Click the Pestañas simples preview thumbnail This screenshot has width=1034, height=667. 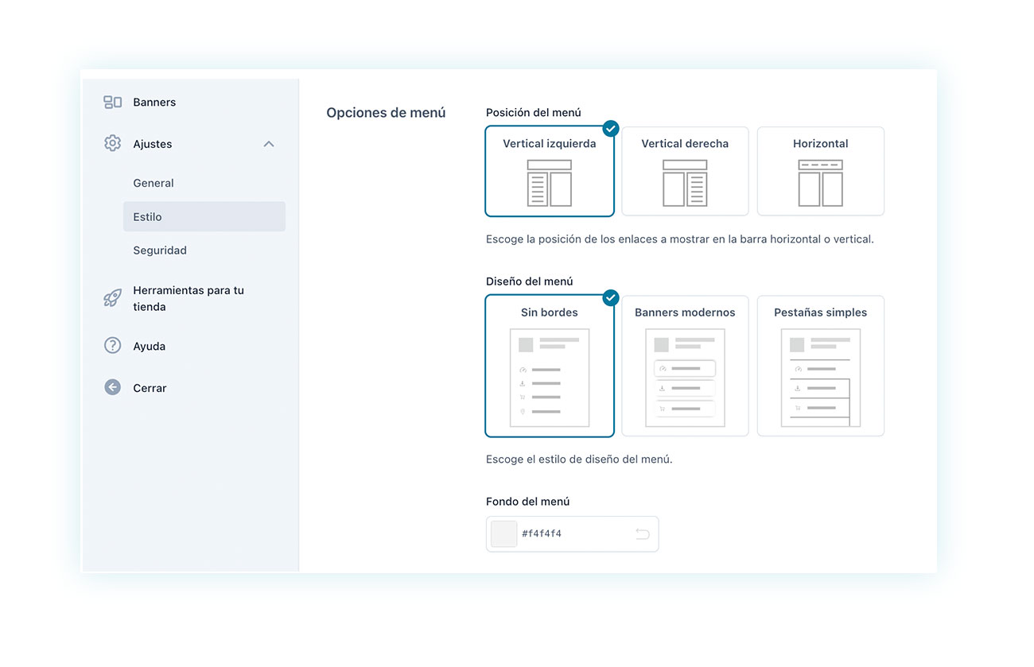821,378
